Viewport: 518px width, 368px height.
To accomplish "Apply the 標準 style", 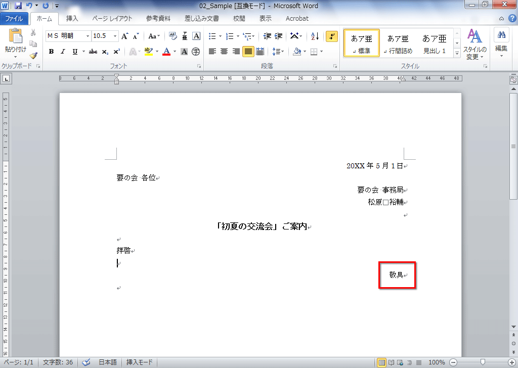I will 362,43.
